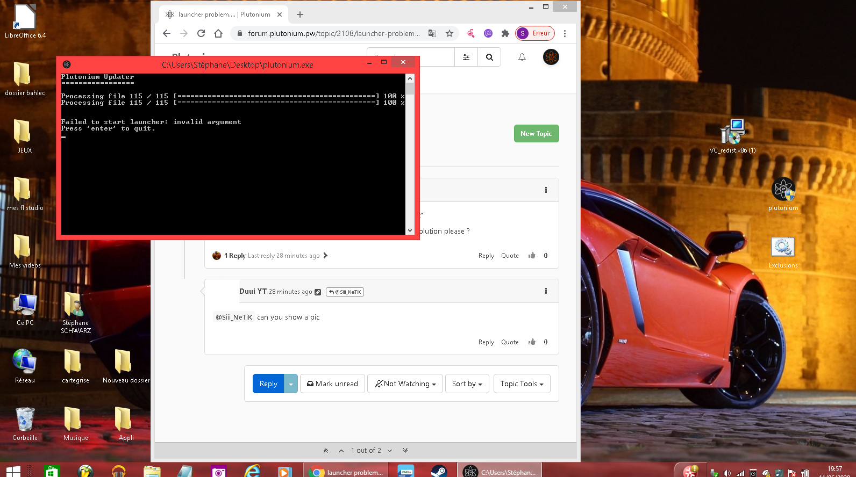856x477 pixels.
Task: Click the forum search magnifier icon
Action: click(489, 57)
